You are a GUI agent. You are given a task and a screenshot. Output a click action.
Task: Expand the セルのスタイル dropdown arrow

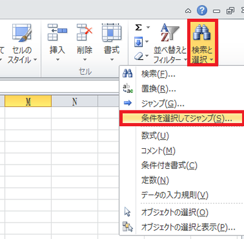(35, 60)
